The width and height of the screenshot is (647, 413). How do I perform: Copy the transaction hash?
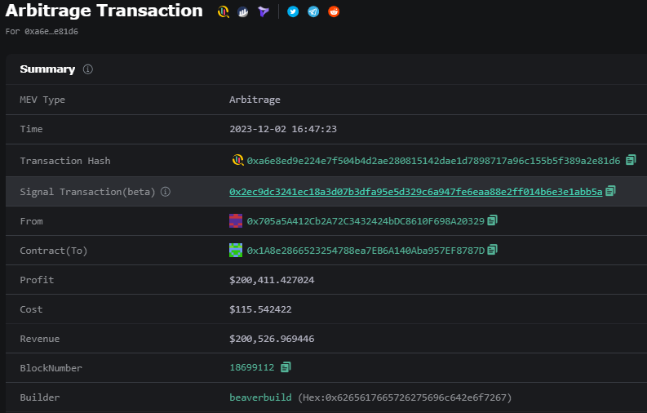click(x=631, y=160)
